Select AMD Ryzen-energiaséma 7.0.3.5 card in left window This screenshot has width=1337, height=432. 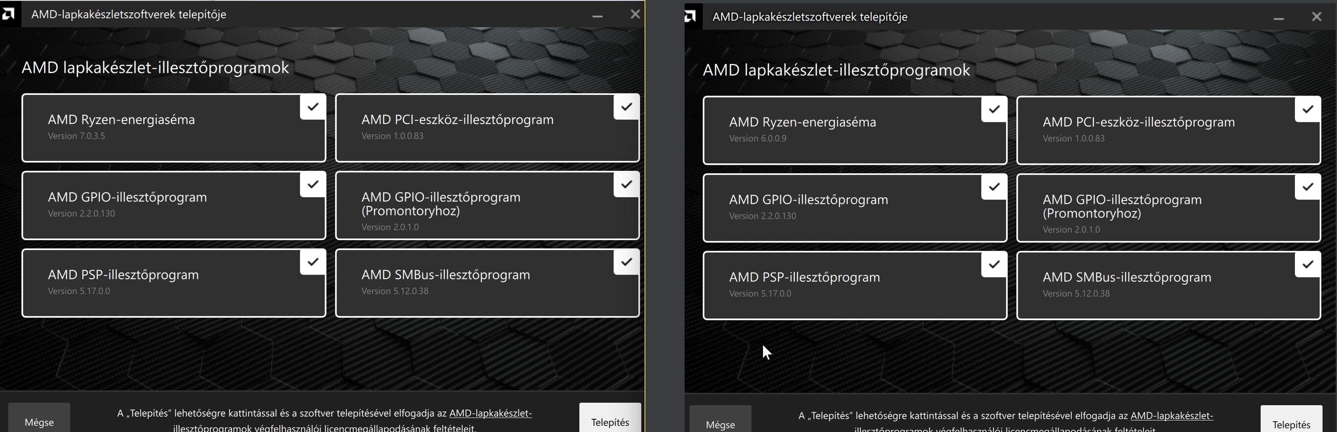point(174,128)
